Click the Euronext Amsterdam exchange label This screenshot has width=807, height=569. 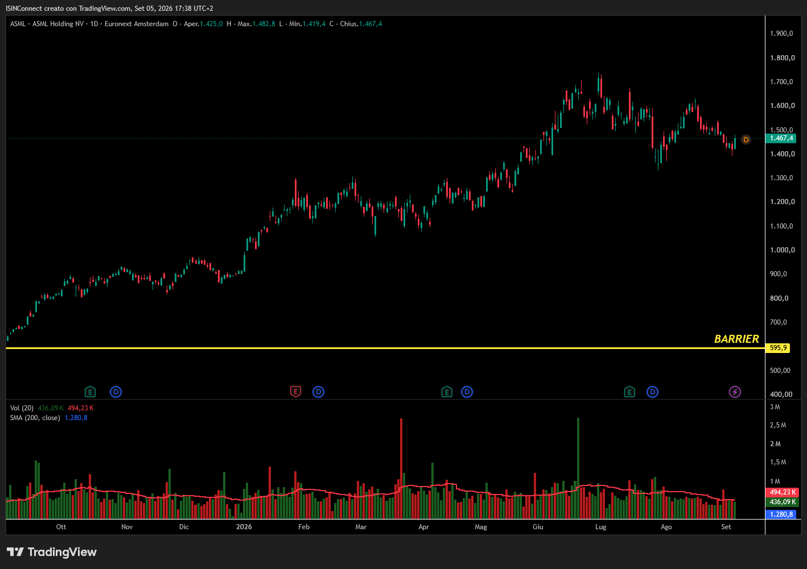(137, 24)
